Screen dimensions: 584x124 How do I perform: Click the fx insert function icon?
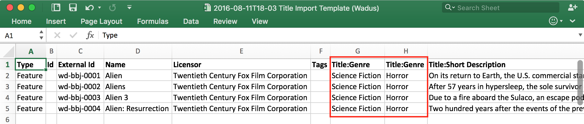click(x=90, y=35)
